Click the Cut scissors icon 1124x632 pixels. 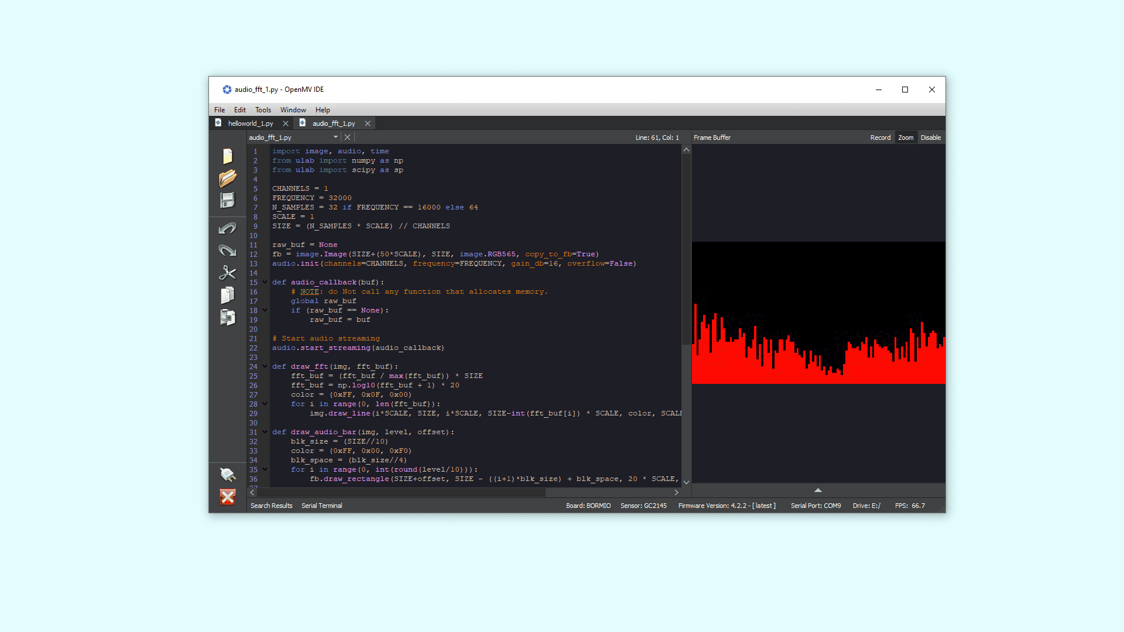pyautogui.click(x=228, y=273)
